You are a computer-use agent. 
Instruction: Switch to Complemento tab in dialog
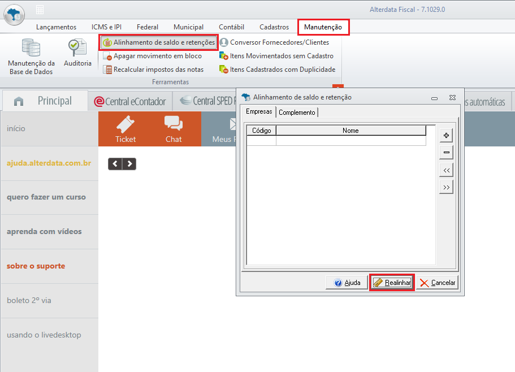tap(297, 113)
